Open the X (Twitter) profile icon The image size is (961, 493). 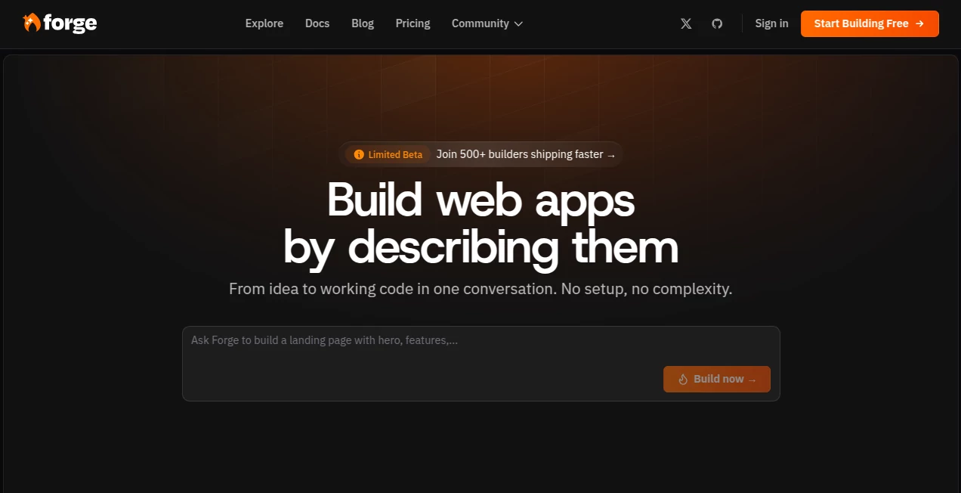pyautogui.click(x=686, y=23)
